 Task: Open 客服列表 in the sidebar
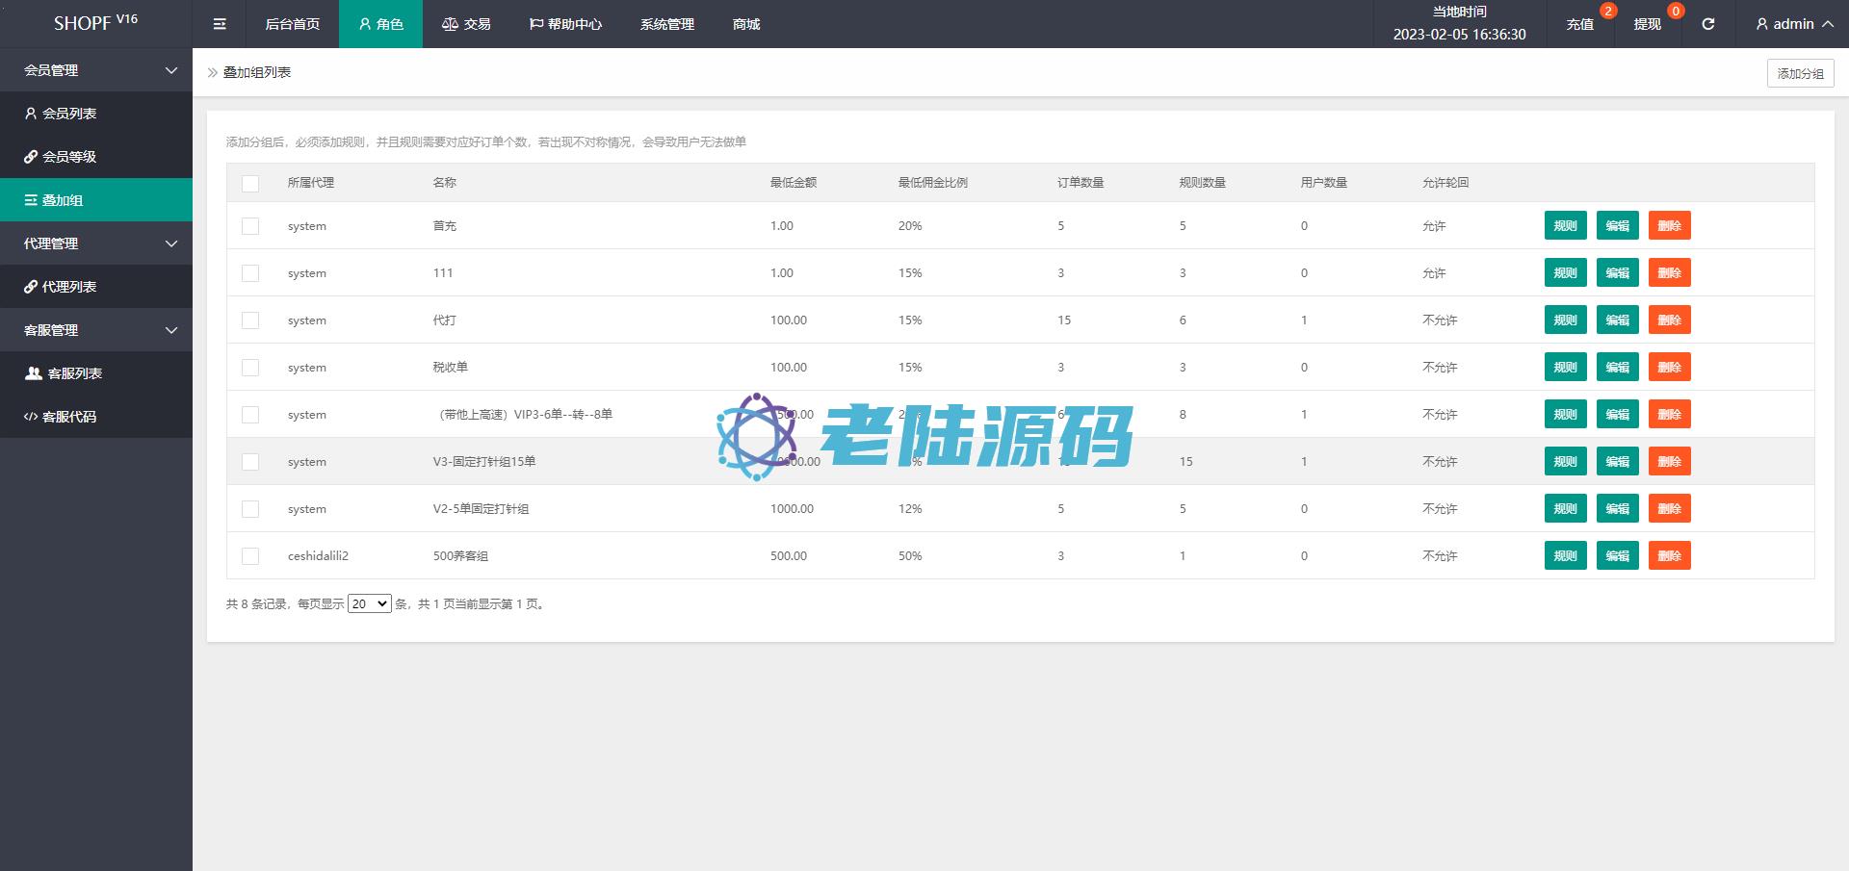pos(74,373)
